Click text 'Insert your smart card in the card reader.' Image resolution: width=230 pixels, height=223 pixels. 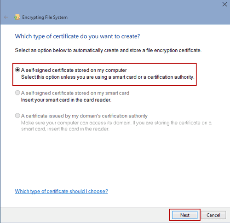66,100
